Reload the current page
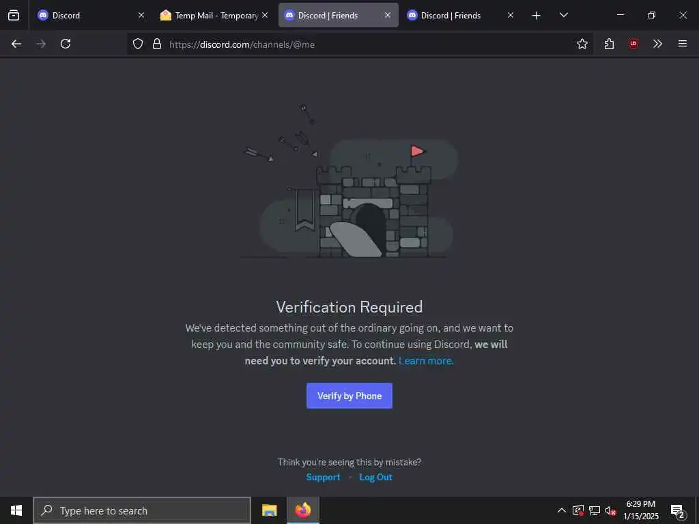Screen dimensions: 699x524 (x=66, y=44)
